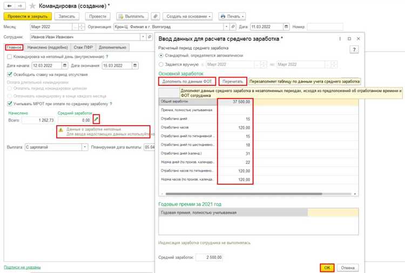Viewport: 405px width, 273px height.
Task: Open calendar for trip start date
Action: [65, 65]
